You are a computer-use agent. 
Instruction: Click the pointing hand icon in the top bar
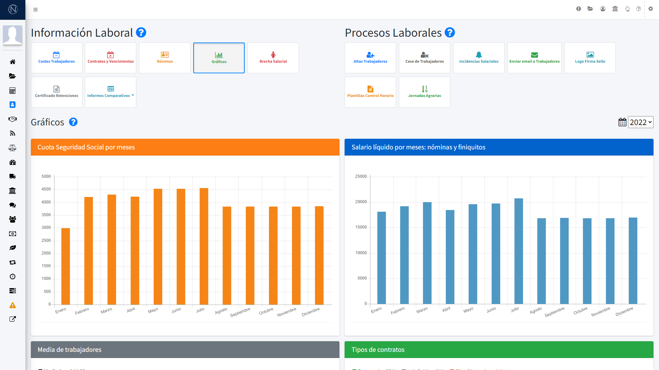click(627, 9)
